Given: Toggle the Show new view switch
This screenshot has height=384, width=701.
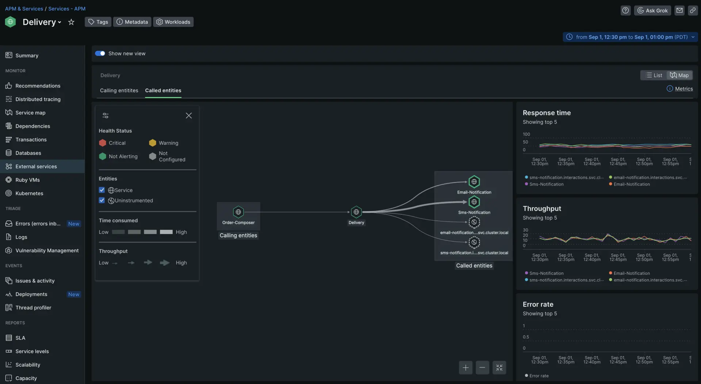Looking at the screenshot, I should pos(100,54).
